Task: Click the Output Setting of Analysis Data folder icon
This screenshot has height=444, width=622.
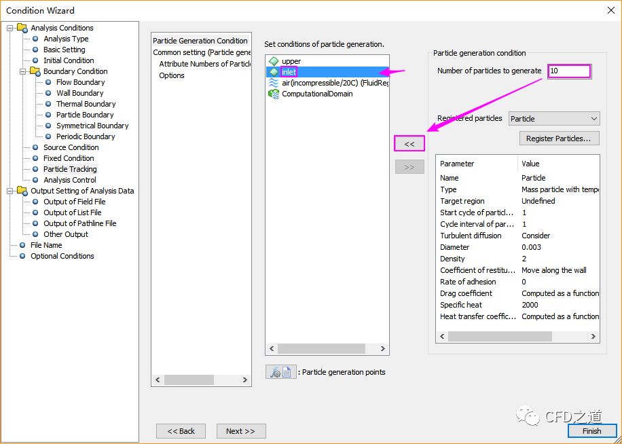Action: pos(22,191)
